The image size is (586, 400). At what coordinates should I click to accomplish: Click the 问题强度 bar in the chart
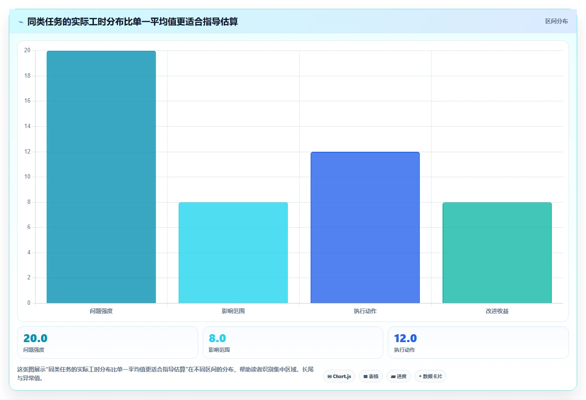pos(101,177)
